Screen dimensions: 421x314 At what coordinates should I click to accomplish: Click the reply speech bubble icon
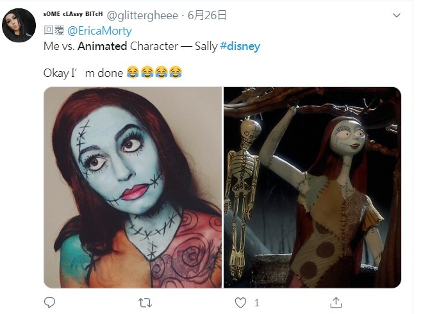pos(50,302)
